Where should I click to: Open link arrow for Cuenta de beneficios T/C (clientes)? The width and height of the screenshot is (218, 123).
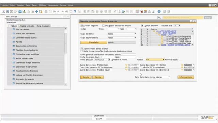pyautogui.click(x=126, y=65)
